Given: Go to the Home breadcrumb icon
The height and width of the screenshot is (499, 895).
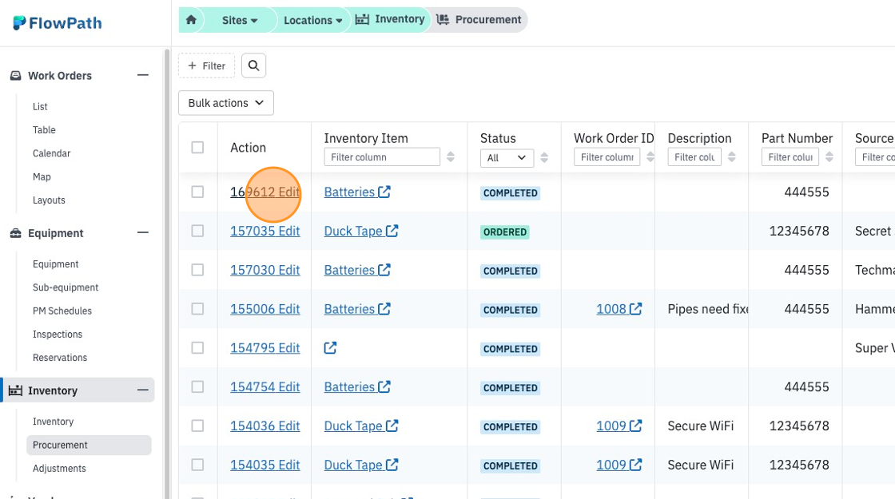Looking at the screenshot, I should click(x=191, y=20).
